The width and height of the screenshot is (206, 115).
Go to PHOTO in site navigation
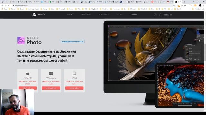click(x=70, y=15)
